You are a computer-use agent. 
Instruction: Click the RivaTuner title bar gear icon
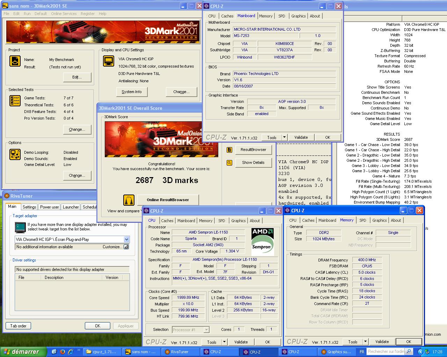[x=7, y=196]
